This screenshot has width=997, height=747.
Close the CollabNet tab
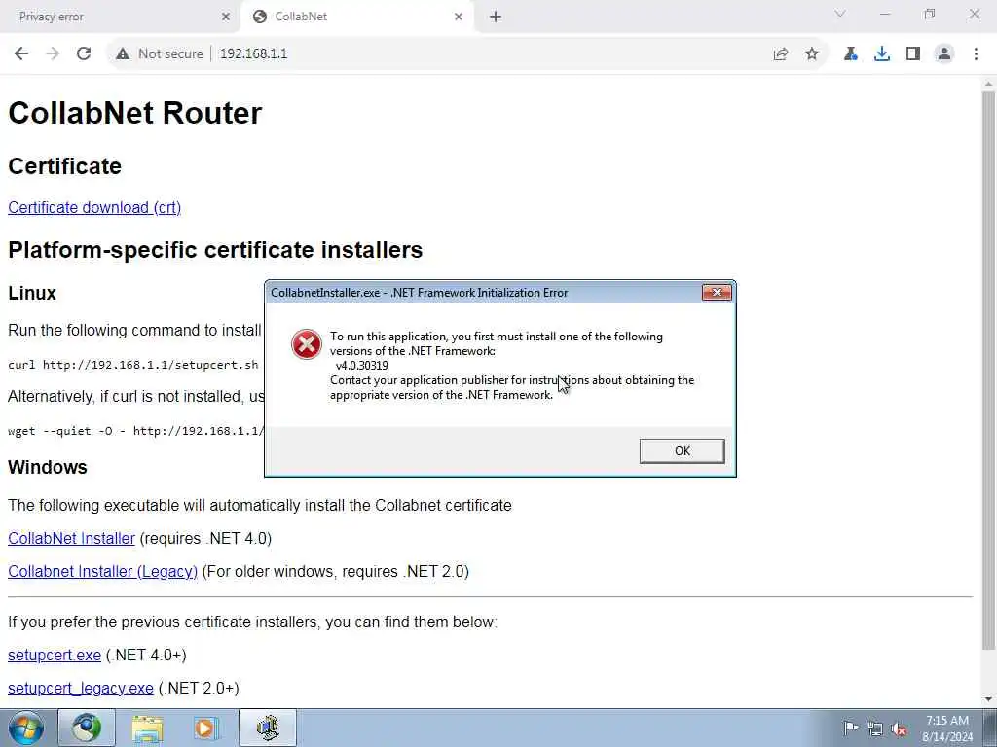(459, 17)
